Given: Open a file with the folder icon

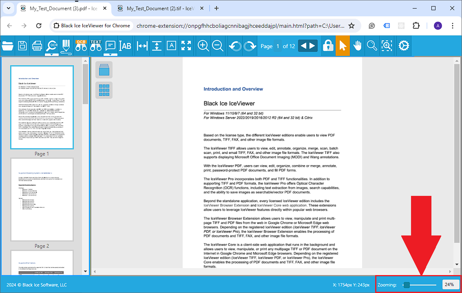Looking at the screenshot, I should pyautogui.click(x=8, y=46).
